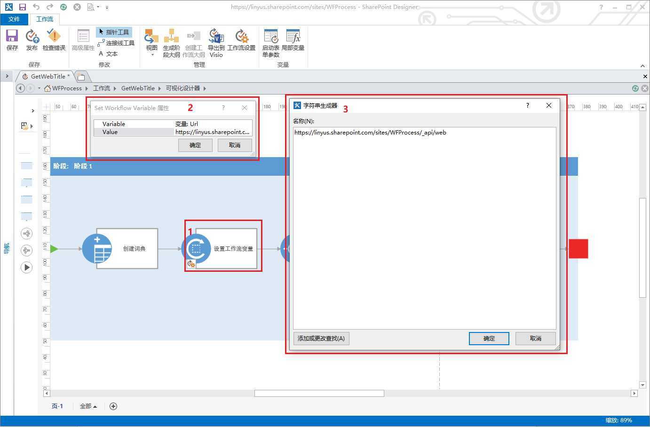Click the red stop terminator square
The width and height of the screenshot is (650, 427).
click(x=578, y=248)
